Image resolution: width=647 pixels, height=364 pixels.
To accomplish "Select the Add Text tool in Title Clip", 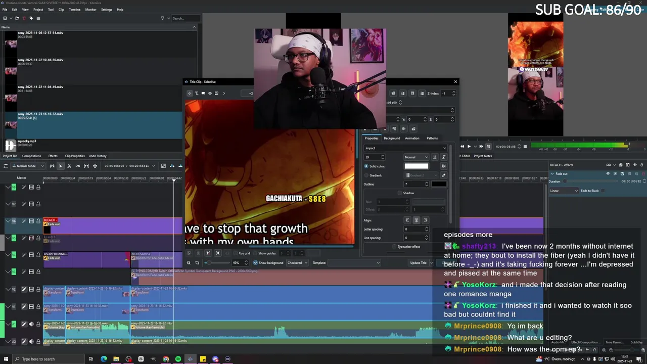I will (x=197, y=93).
